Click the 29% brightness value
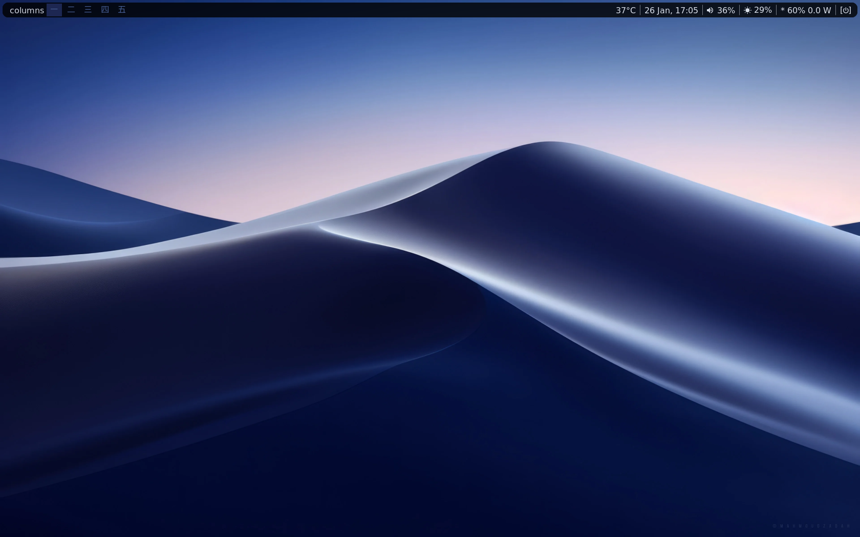The height and width of the screenshot is (537, 860). [x=763, y=10]
